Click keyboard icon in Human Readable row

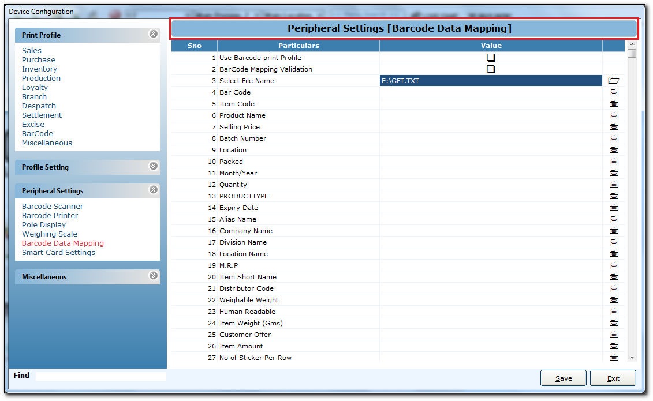click(x=614, y=312)
